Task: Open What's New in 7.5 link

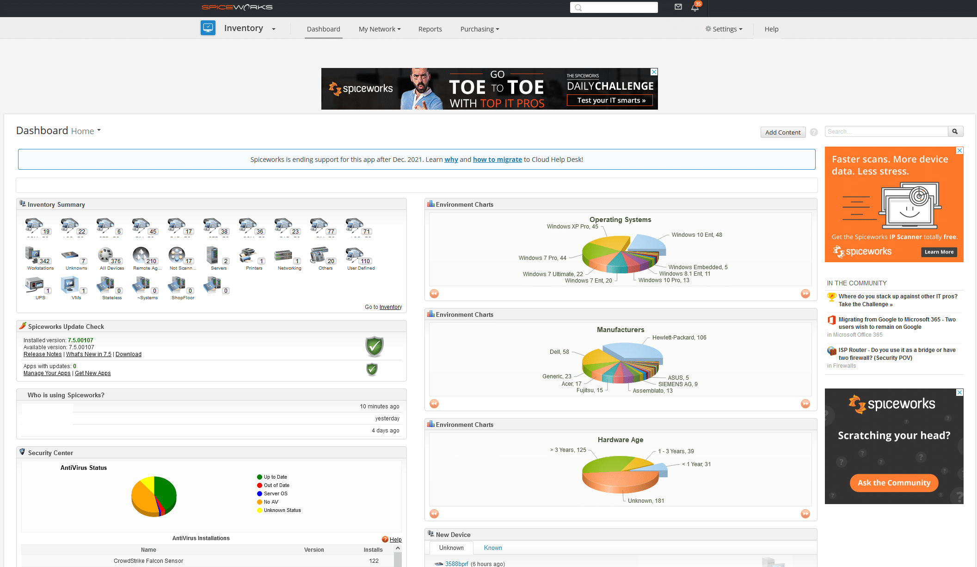Action: tap(89, 354)
